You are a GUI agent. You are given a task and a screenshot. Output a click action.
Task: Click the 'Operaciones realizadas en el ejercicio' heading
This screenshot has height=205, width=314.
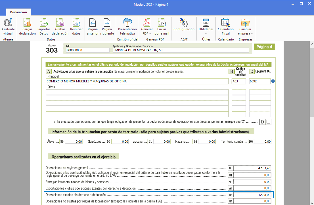pos(83,157)
